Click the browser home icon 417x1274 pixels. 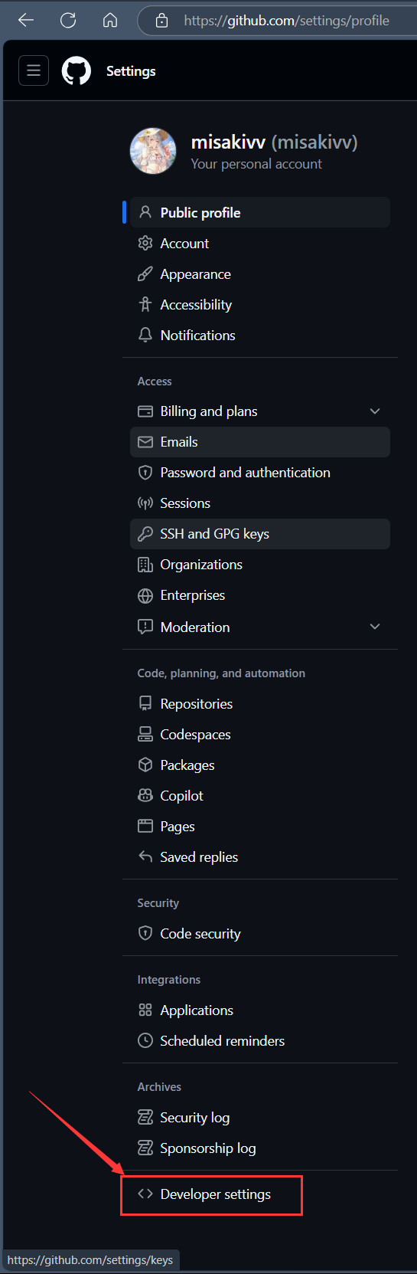110,21
